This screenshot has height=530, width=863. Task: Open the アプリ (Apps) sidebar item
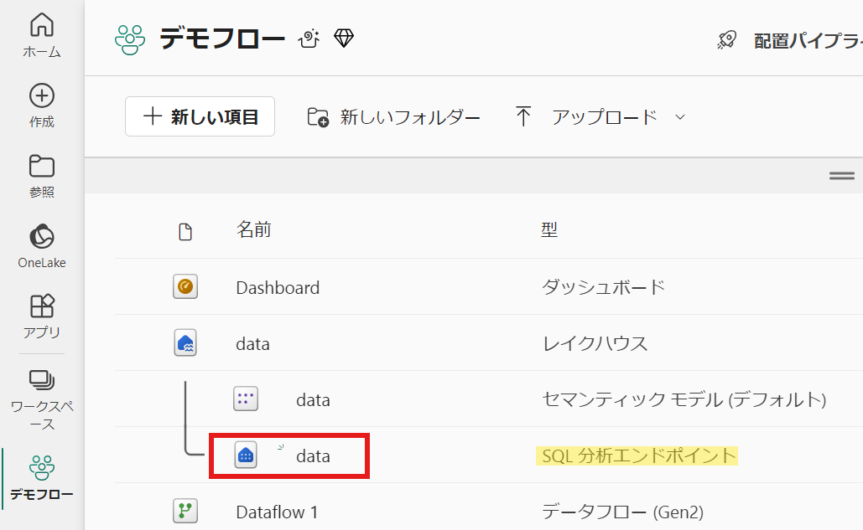tap(42, 316)
